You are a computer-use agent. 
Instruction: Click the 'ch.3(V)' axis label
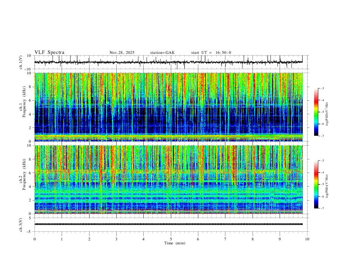click(21, 225)
